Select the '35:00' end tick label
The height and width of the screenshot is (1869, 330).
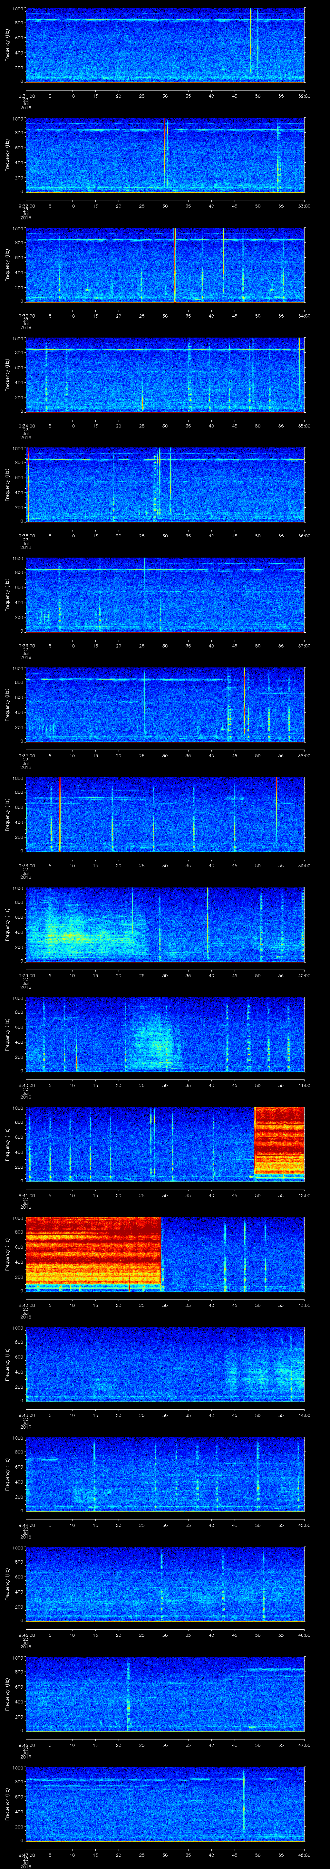(x=304, y=425)
